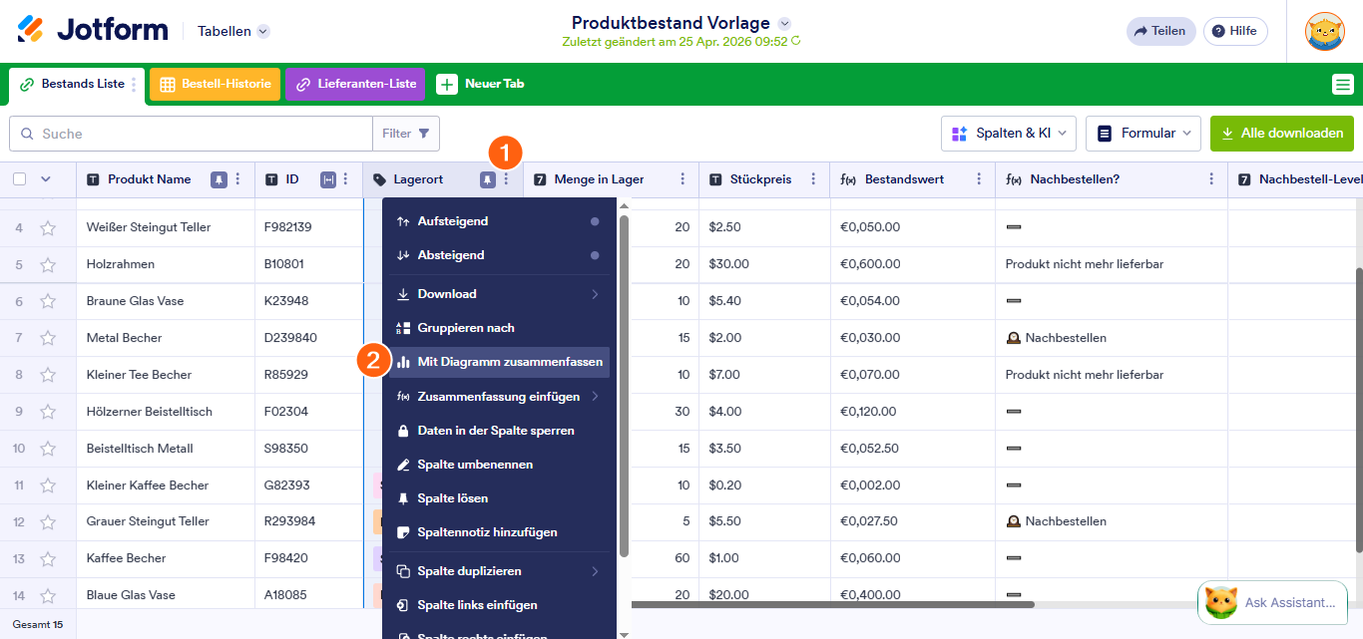Click the Teilen button
1363x639 pixels.
pos(1159,31)
